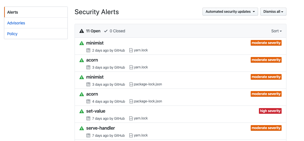Show the 0 Closed alerts filter

click(117, 31)
